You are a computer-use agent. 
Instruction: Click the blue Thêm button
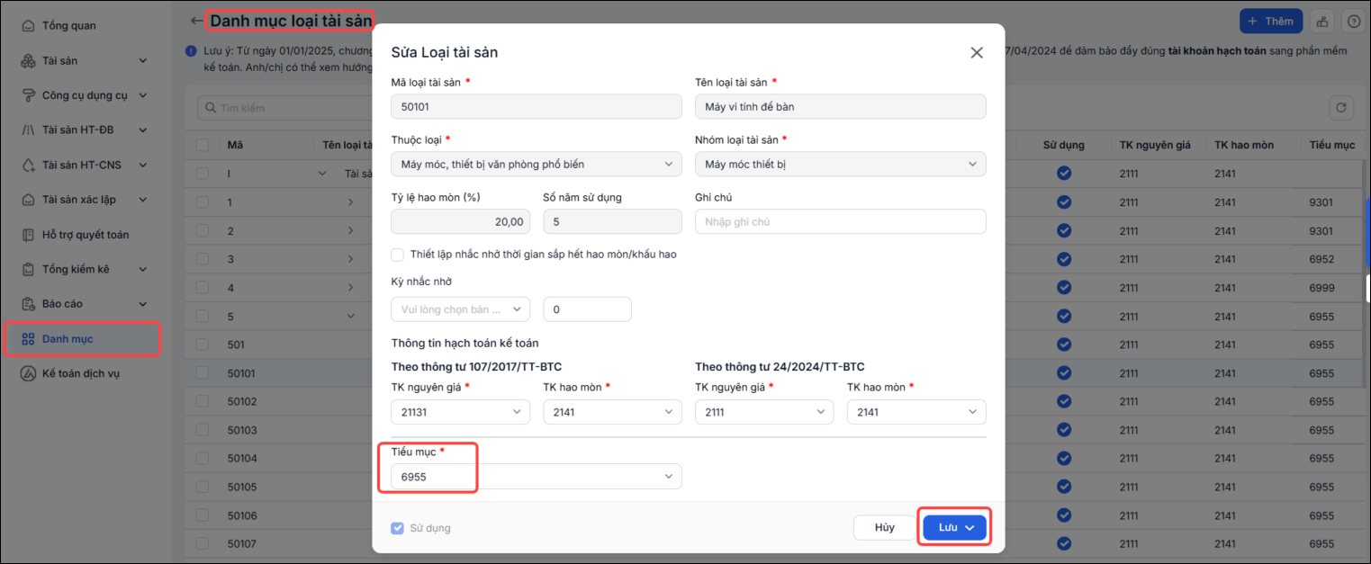click(1270, 21)
